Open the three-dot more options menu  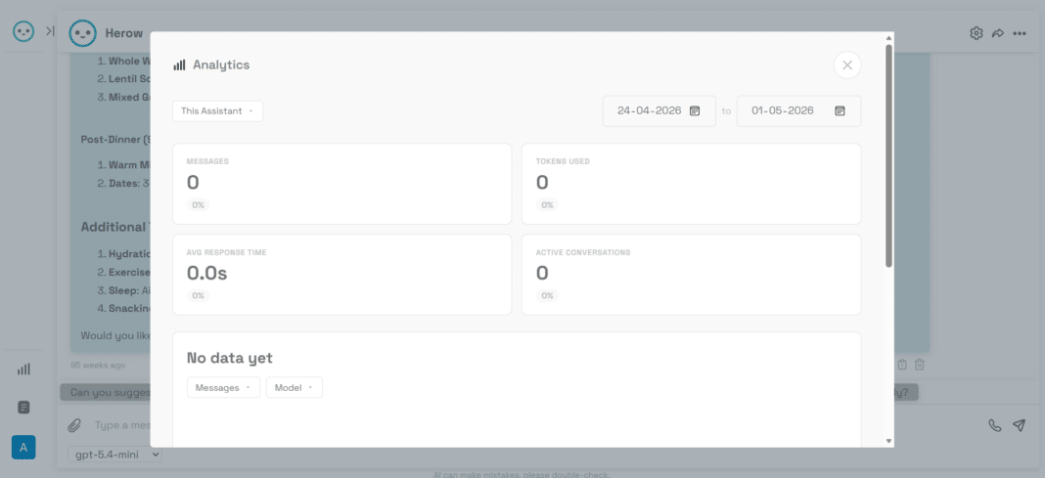[1020, 33]
